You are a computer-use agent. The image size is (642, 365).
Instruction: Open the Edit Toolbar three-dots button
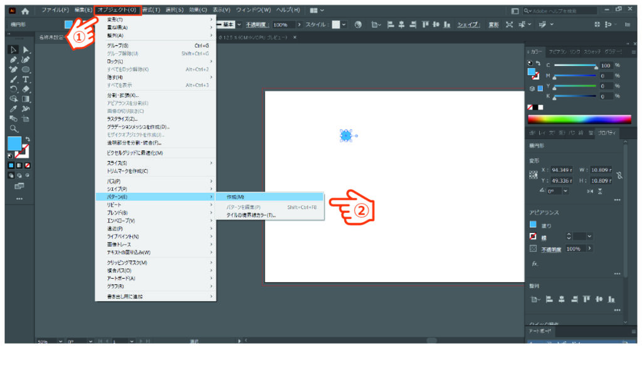point(19,198)
